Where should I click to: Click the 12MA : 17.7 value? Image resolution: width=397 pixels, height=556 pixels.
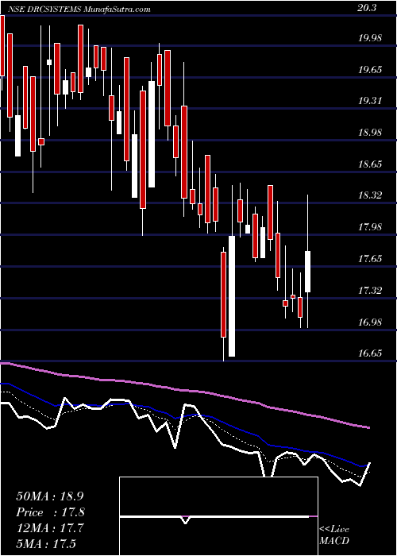(50, 528)
